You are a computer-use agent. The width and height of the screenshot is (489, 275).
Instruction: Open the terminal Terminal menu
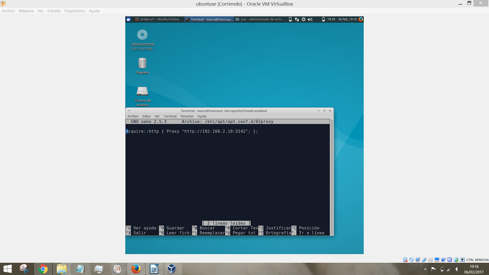coord(170,116)
